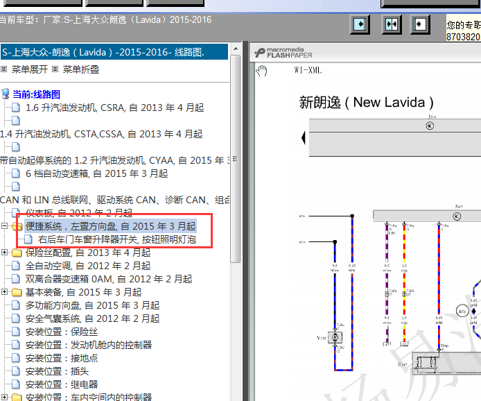Expand the 保险丝配置 folder
This screenshot has width=481, height=401.
click(4, 253)
